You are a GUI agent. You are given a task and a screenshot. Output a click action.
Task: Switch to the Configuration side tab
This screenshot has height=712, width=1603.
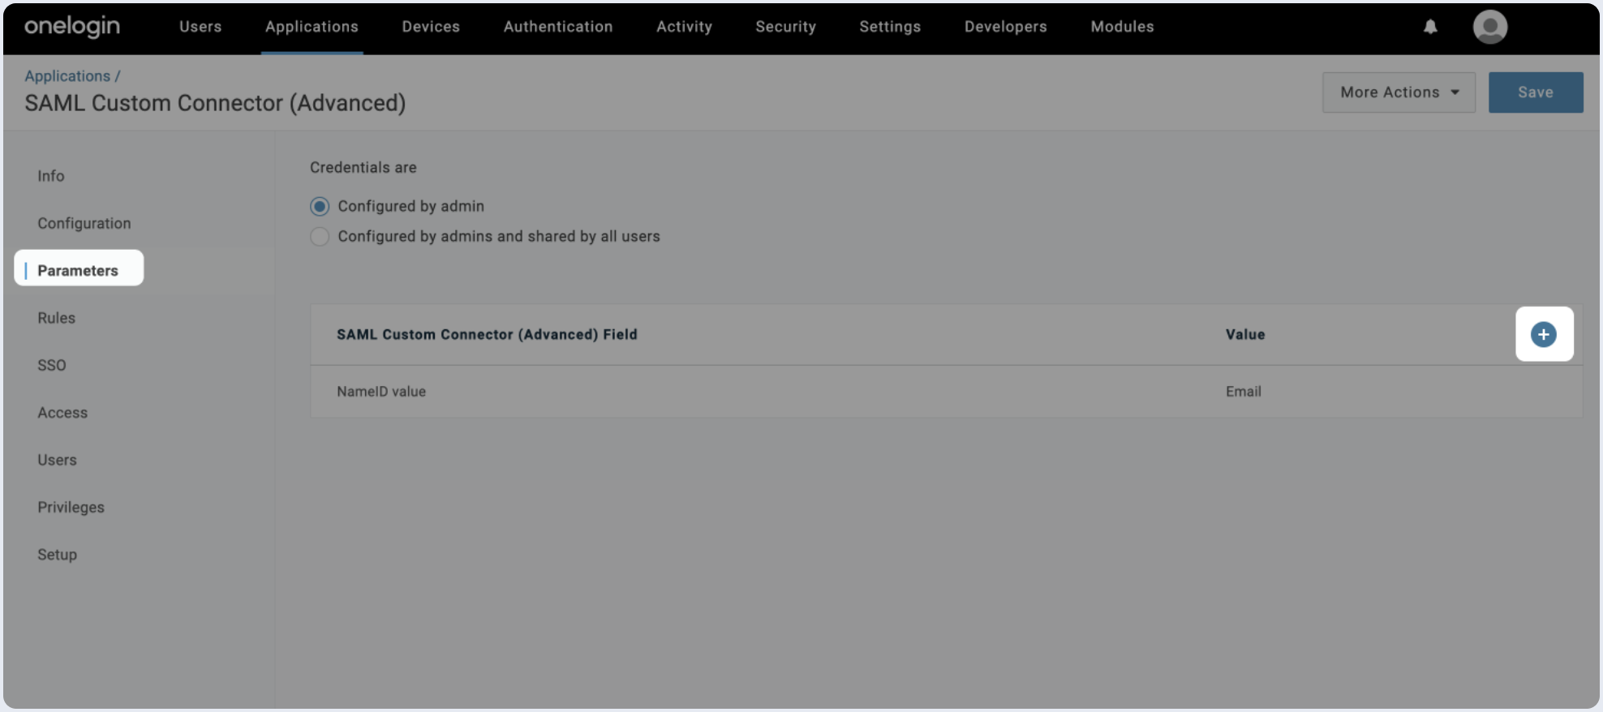point(84,223)
